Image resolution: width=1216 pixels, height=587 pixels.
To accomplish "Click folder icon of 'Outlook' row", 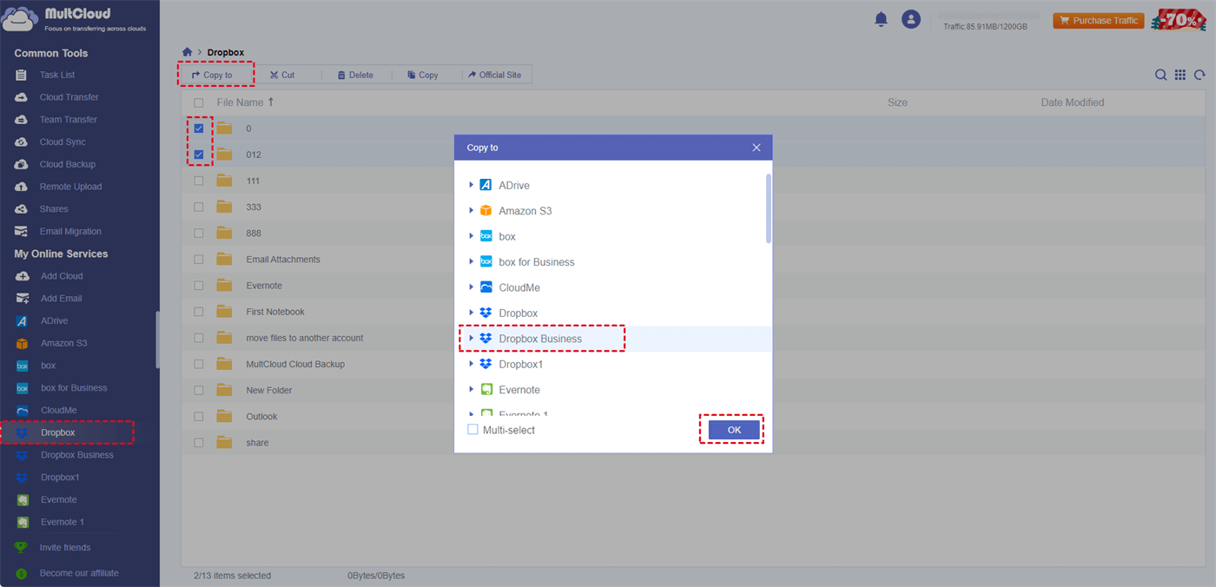I will (x=225, y=416).
